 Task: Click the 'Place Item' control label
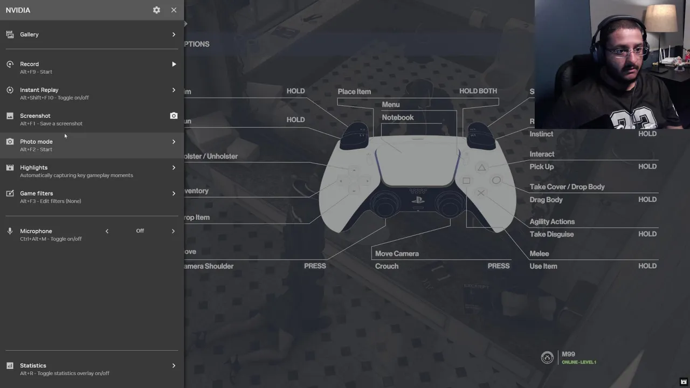[354, 92]
